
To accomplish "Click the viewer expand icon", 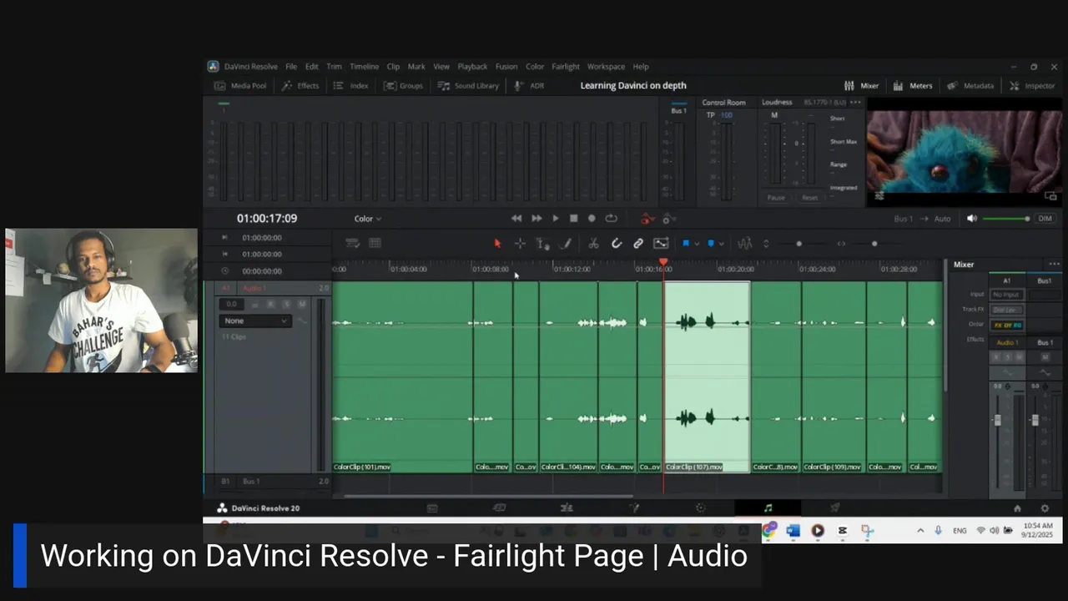I will tap(1050, 196).
